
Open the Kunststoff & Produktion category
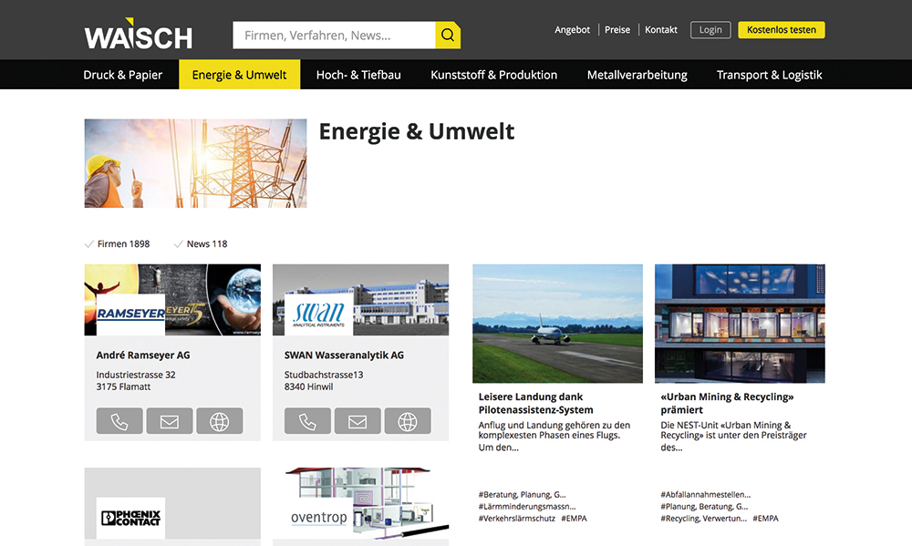pyautogui.click(x=493, y=75)
